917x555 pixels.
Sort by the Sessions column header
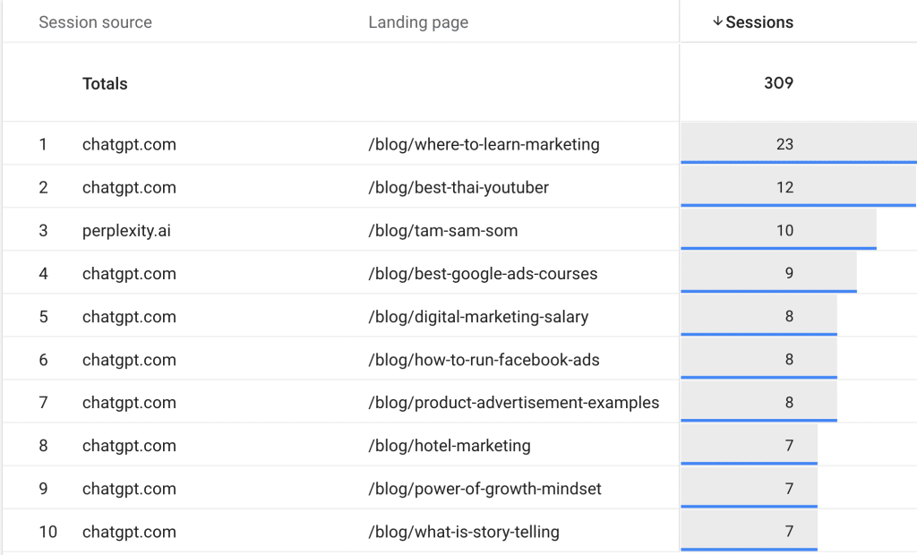[759, 22]
